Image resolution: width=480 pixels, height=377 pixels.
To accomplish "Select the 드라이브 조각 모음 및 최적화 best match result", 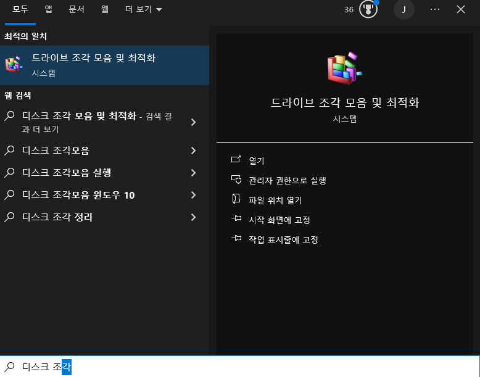I will [104, 65].
